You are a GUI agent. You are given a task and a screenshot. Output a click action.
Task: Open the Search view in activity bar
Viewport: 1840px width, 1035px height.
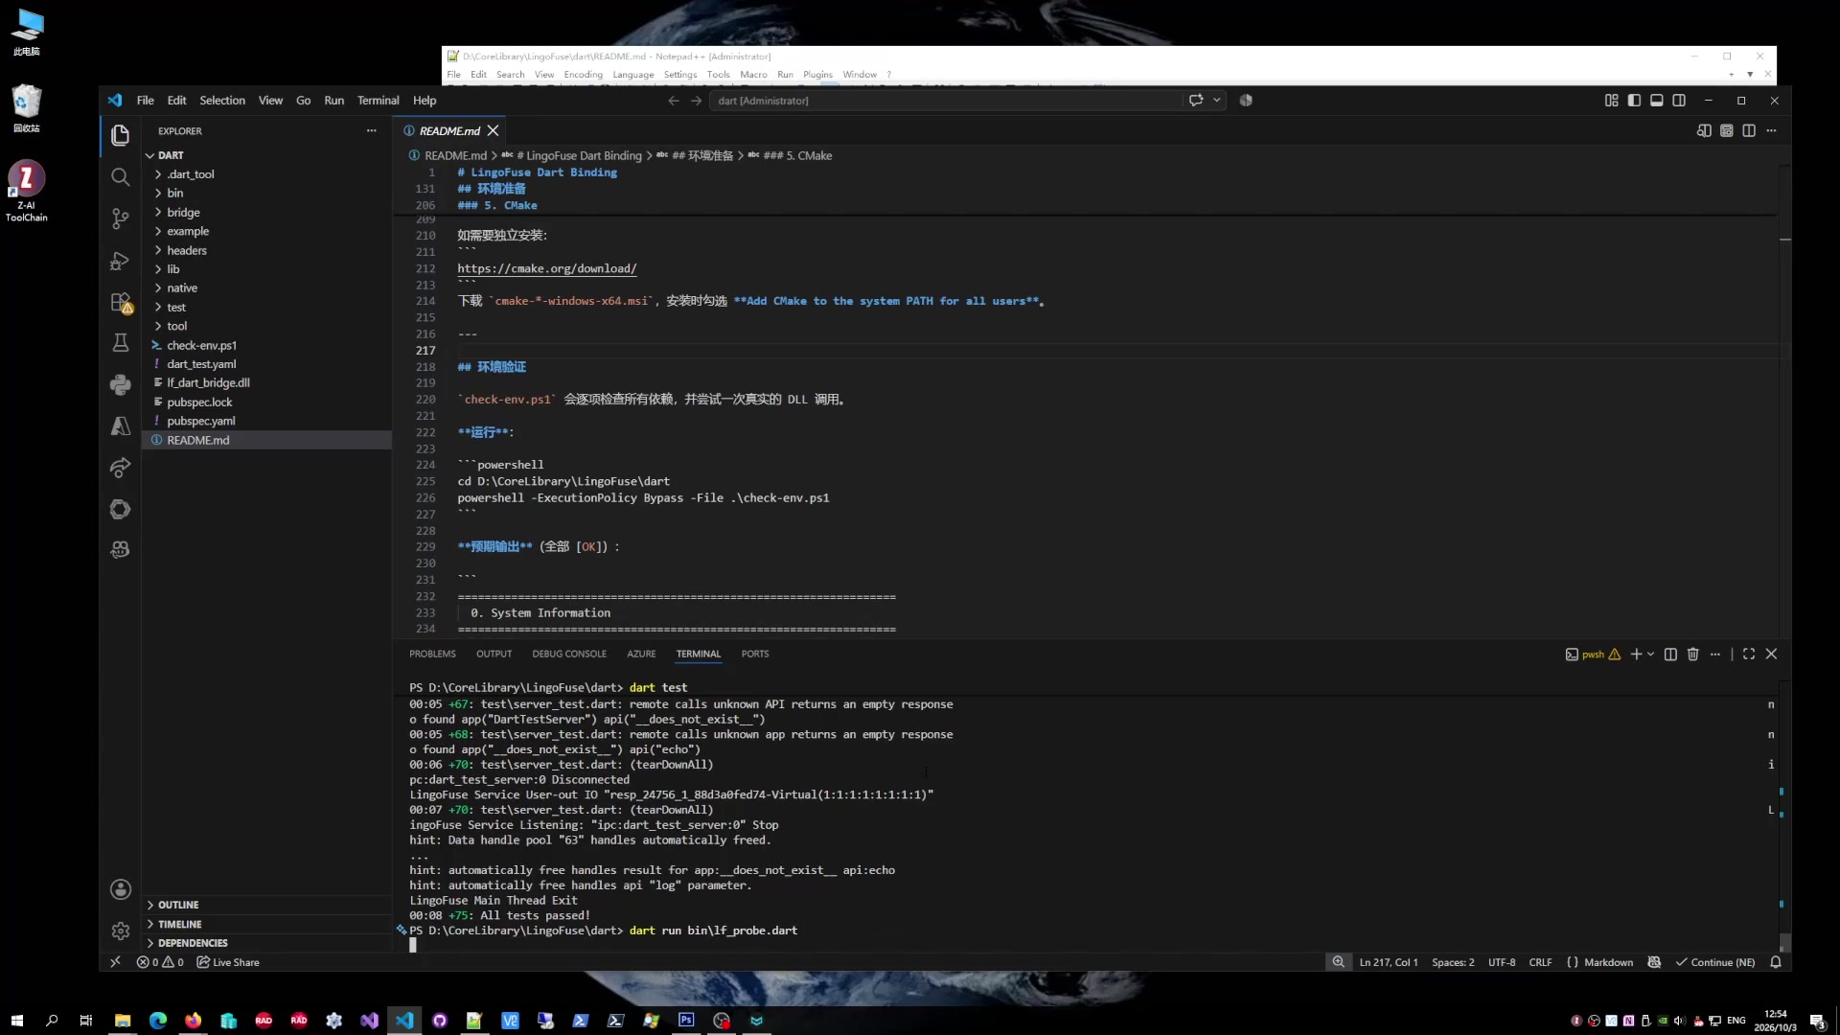(120, 177)
